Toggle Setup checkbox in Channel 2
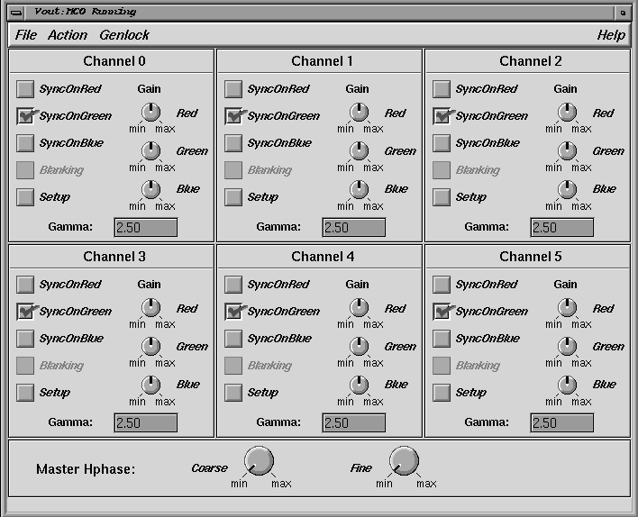Viewport: 638px width, 517px height. [442, 197]
